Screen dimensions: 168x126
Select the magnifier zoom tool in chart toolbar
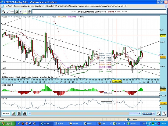pos(4,12)
